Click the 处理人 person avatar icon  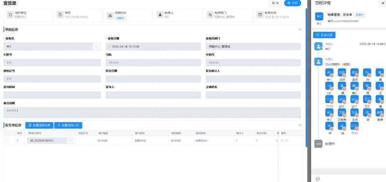click(x=318, y=62)
